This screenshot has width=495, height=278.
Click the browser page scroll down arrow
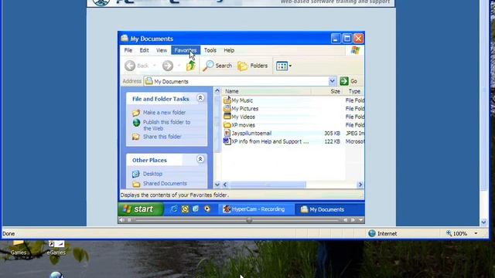483,222
